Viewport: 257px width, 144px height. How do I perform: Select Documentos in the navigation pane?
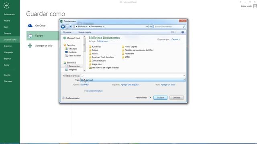pos(72,66)
